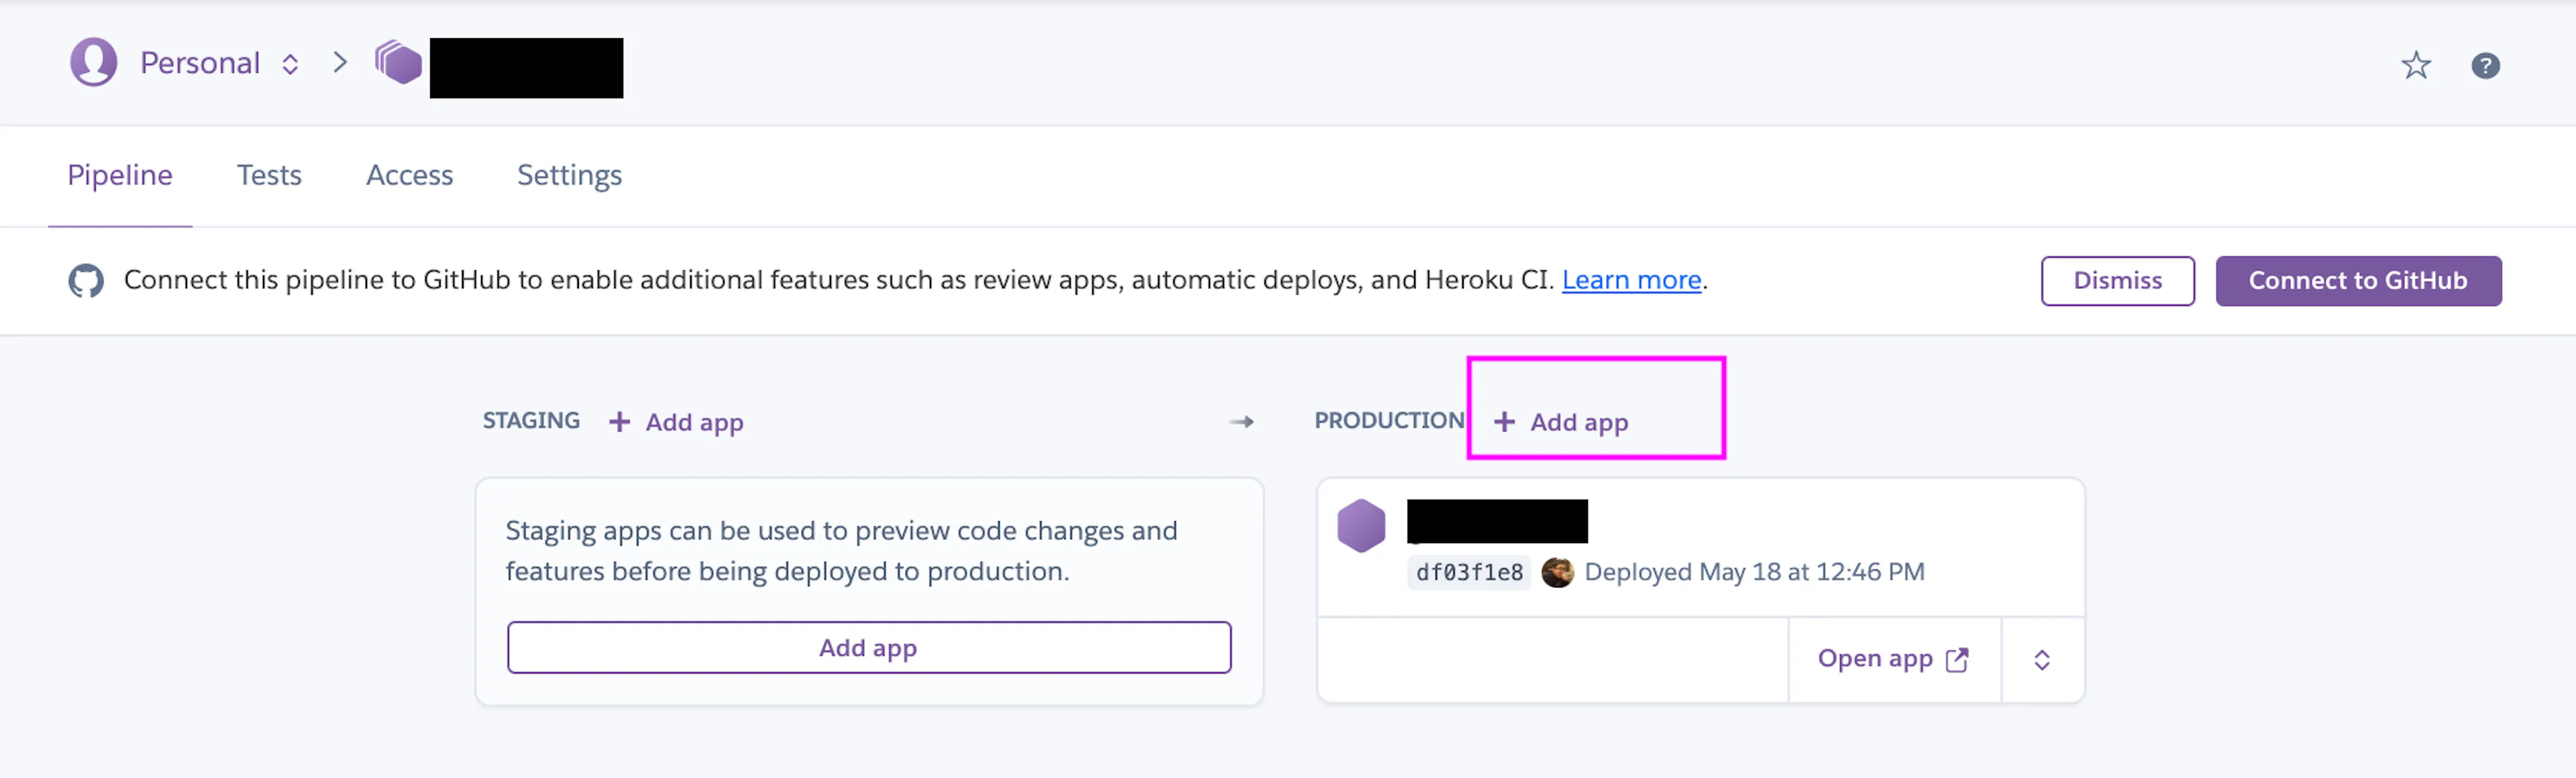Click the purple pipeline hexagon icon in breadcrumb
Image resolution: width=2576 pixels, height=778 pixels.
[398, 62]
